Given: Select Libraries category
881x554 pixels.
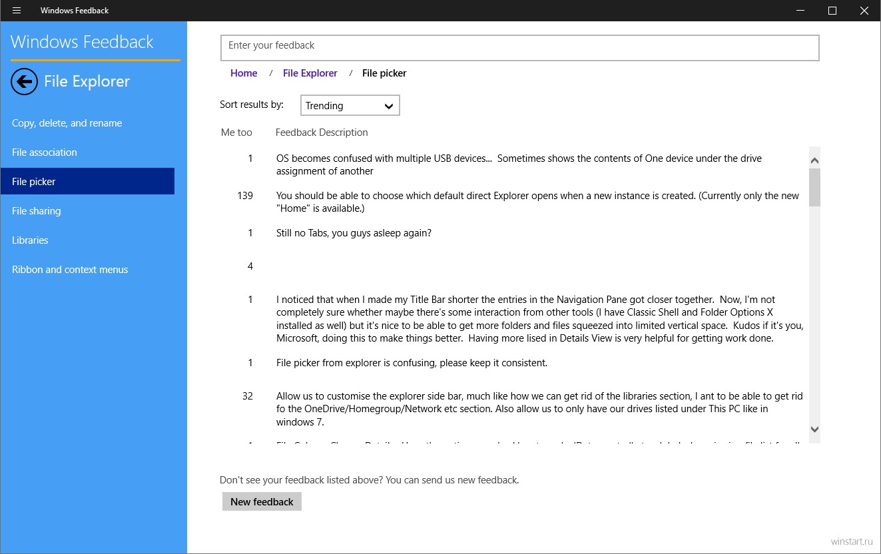Looking at the screenshot, I should (87, 240).
